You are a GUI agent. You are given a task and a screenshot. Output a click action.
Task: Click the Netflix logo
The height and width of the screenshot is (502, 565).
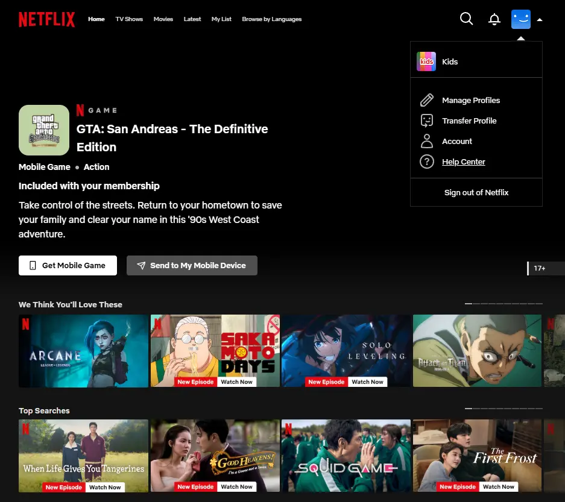(47, 19)
